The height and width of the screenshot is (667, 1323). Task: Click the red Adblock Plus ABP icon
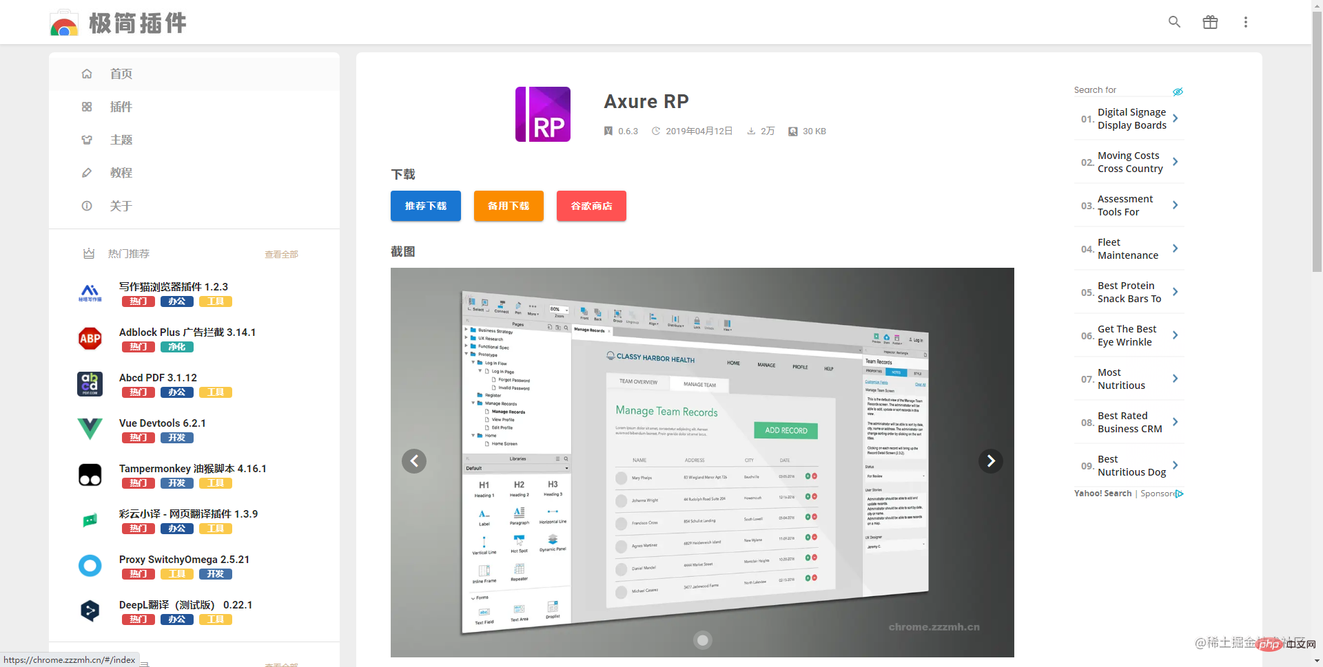(90, 339)
